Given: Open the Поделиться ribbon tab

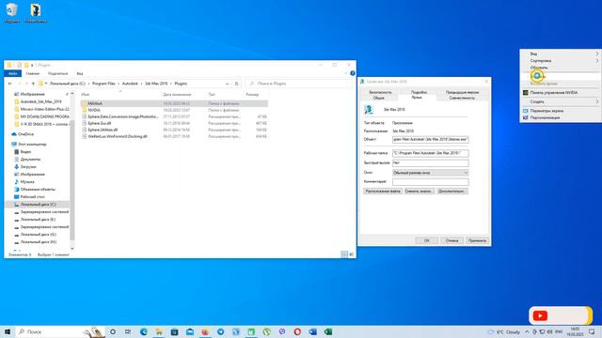Looking at the screenshot, I should (x=58, y=73).
